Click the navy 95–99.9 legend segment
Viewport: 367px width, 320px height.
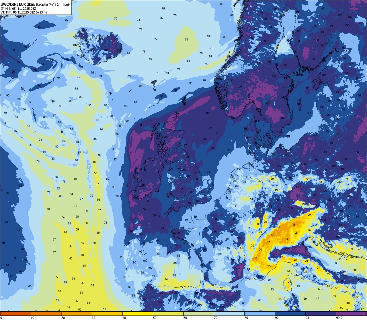tap(321, 314)
